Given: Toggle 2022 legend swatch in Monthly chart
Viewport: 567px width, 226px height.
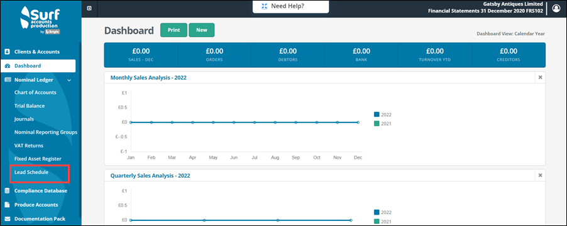Looking at the screenshot, I should (377, 115).
